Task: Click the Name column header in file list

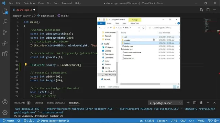Action: pyautogui.click(x=124, y=33)
